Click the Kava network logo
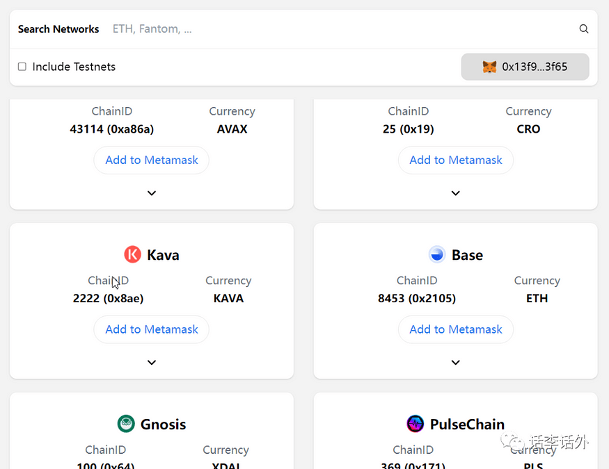Viewport: 609px width, 469px height. pyautogui.click(x=132, y=255)
